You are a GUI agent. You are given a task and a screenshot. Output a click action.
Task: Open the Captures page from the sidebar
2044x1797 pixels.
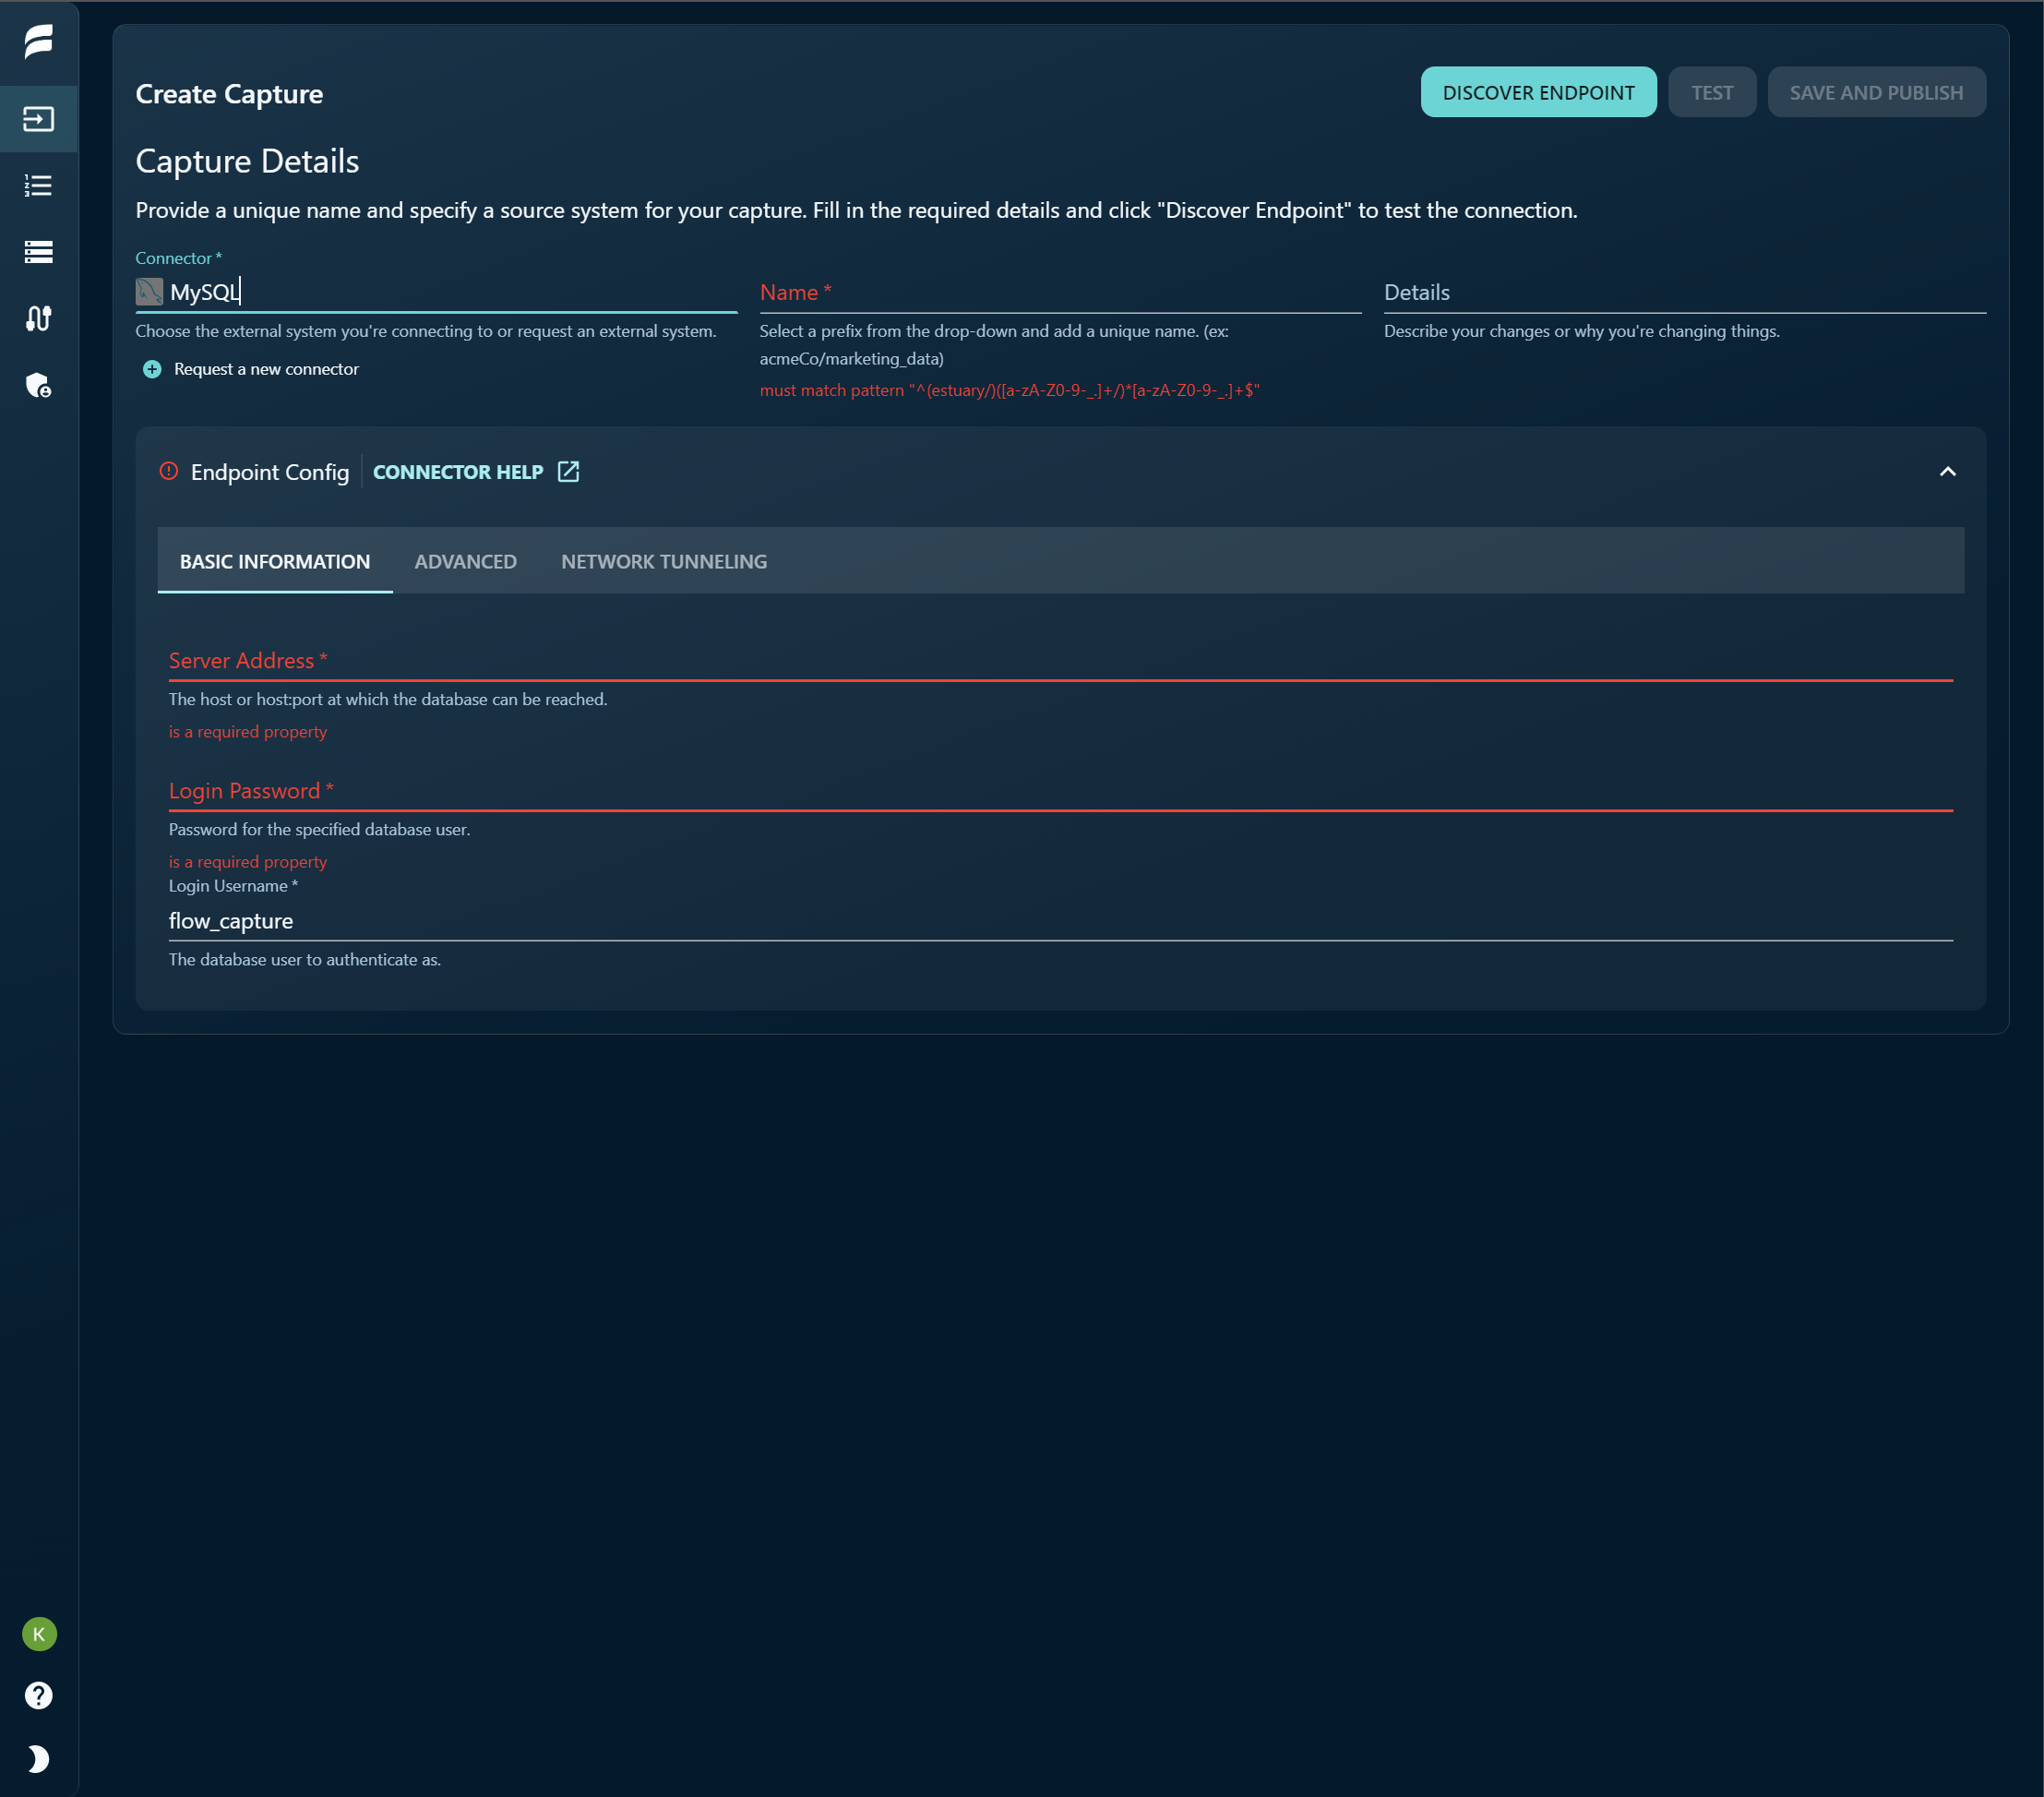click(x=38, y=119)
